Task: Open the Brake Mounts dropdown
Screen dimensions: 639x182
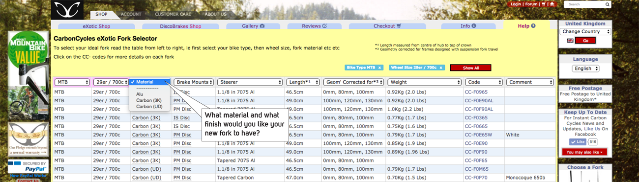Action: 194,82
